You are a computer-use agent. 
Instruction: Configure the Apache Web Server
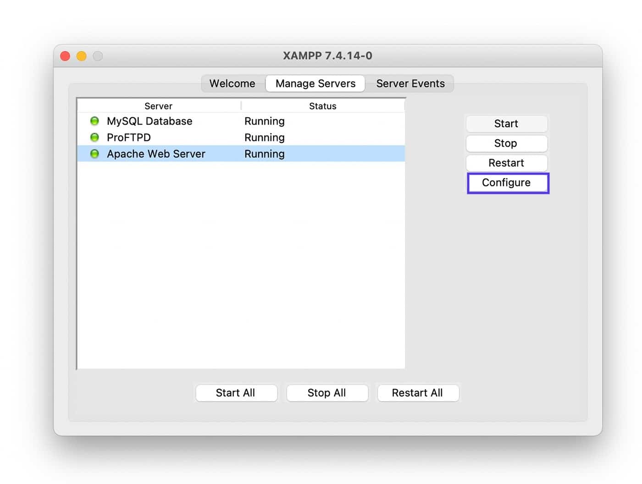tap(507, 182)
